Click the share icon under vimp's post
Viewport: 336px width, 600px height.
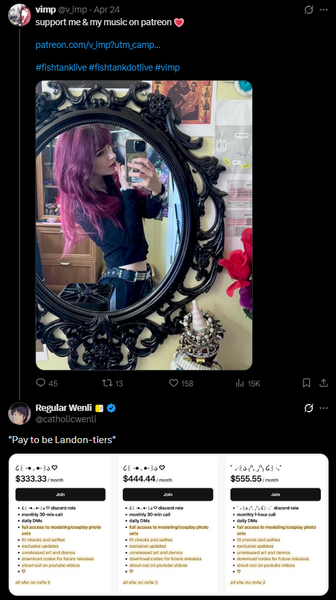click(324, 383)
